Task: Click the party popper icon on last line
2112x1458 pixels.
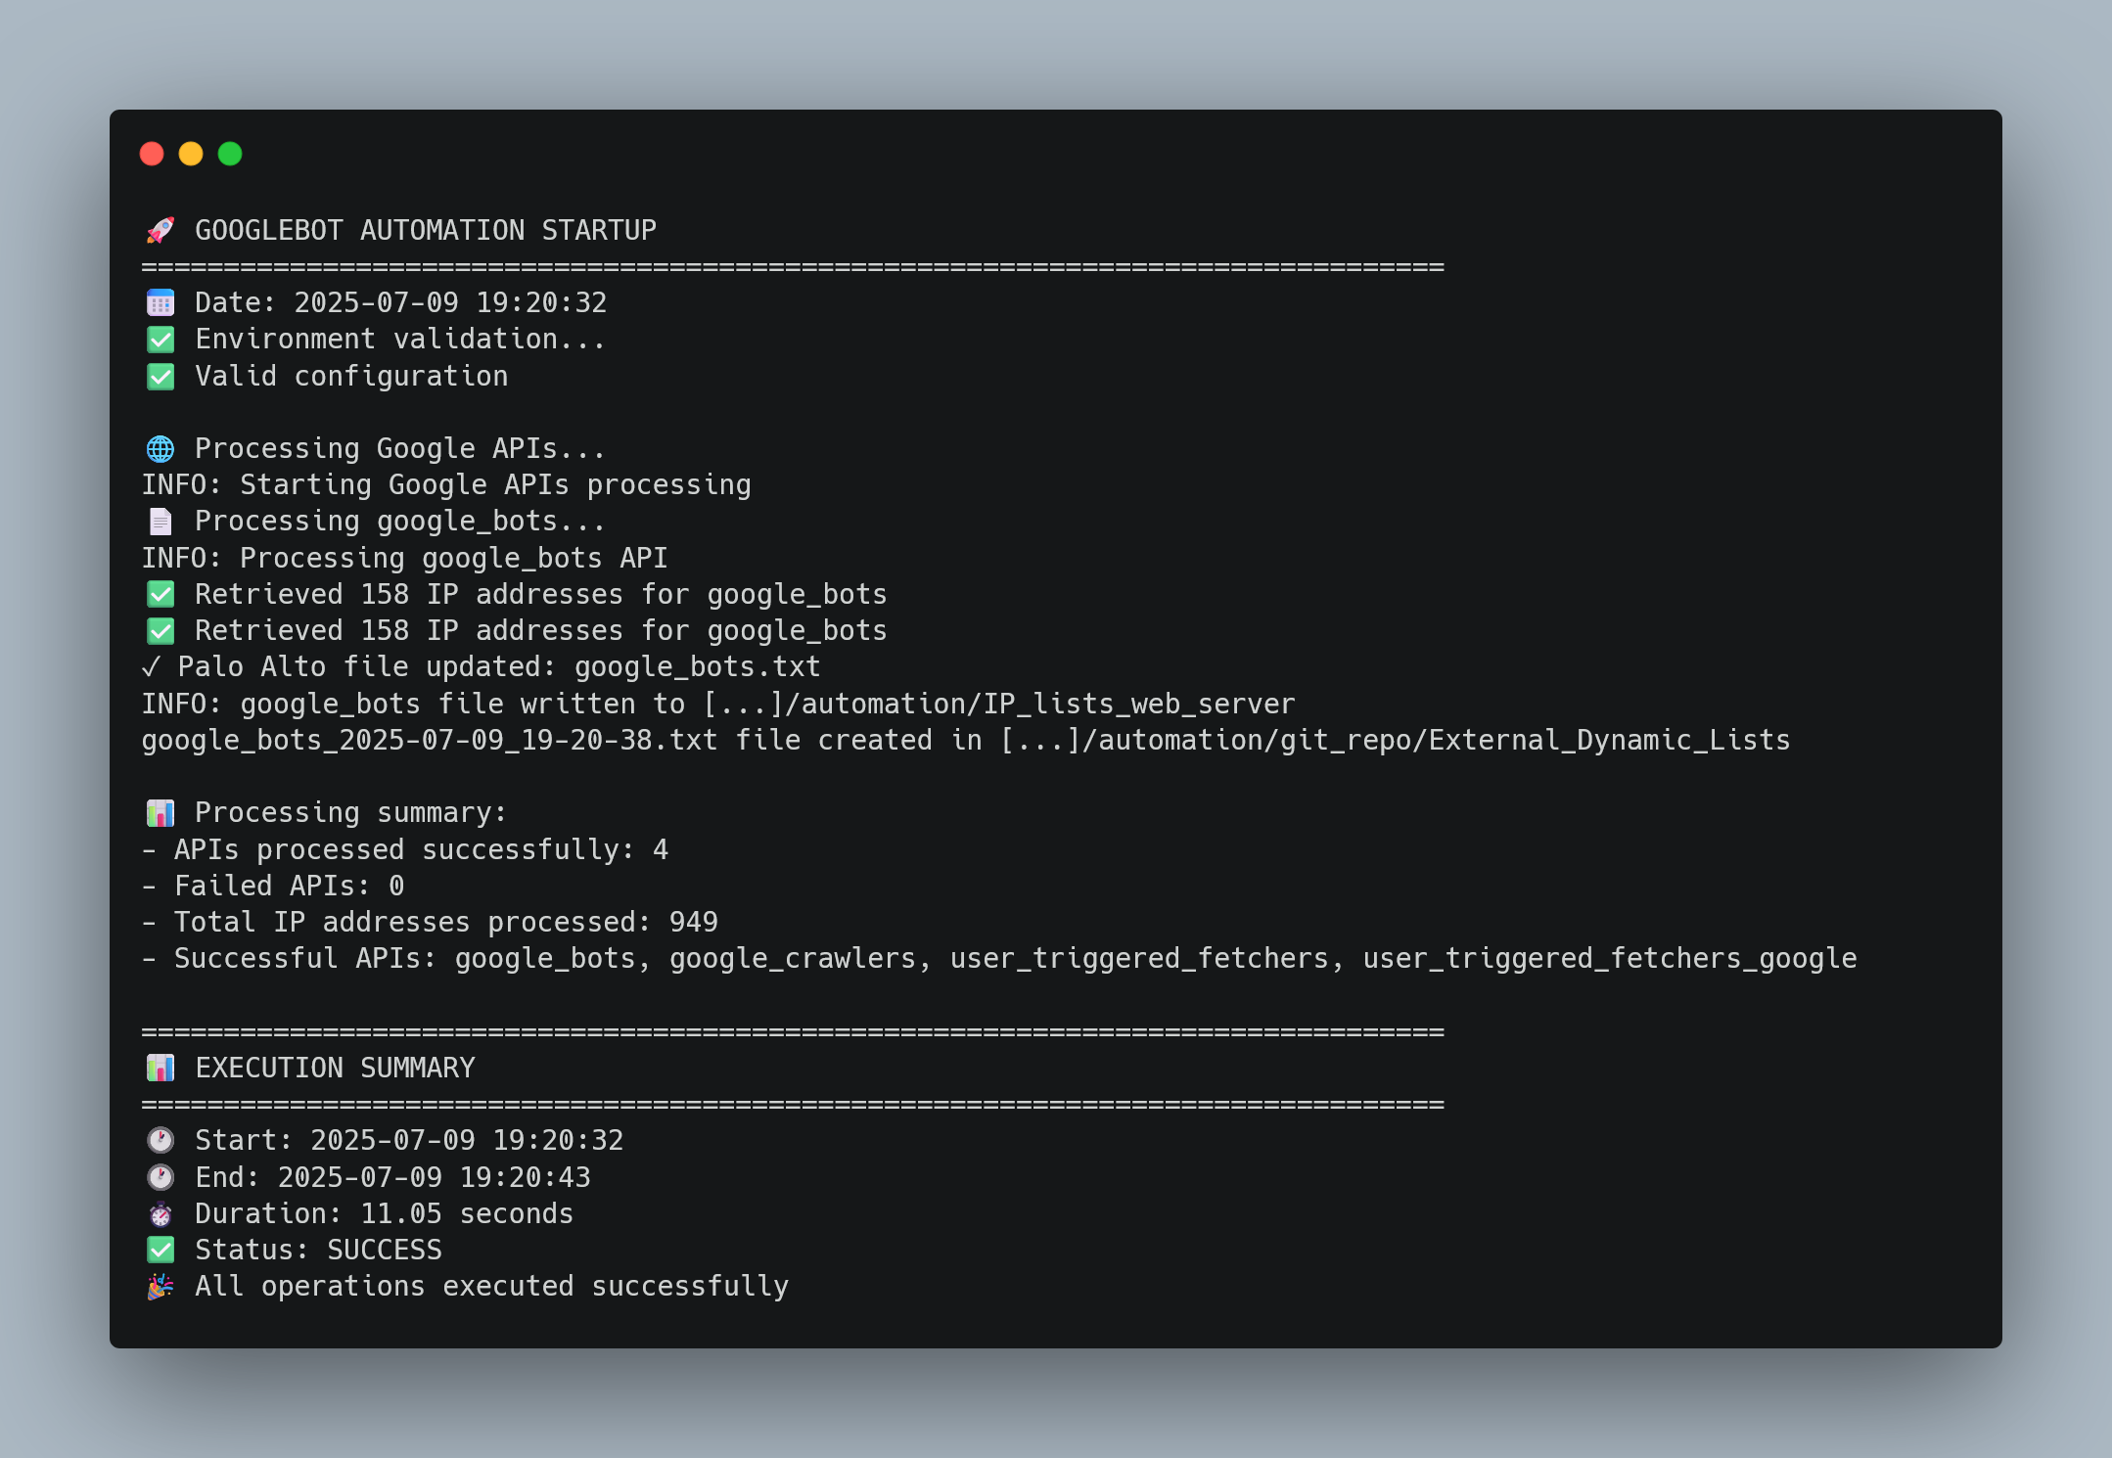Action: point(161,1286)
